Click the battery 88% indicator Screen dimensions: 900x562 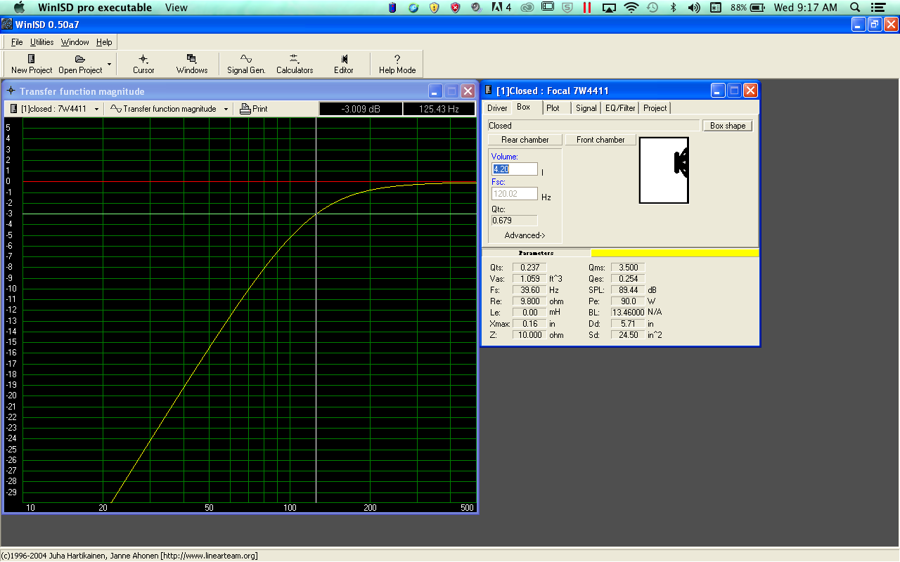[748, 8]
